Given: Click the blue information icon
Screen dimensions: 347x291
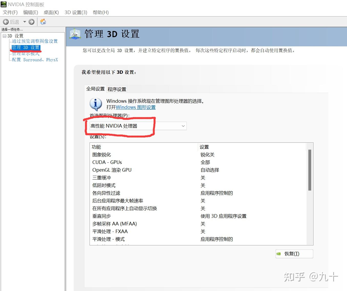Looking at the screenshot, I should point(96,104).
